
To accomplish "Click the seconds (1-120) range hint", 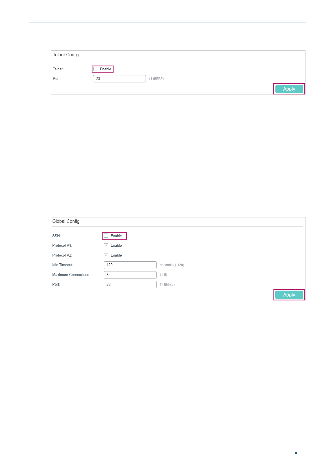I will tap(172, 265).
